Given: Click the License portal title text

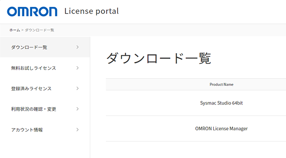Looking at the screenshot, I should (91, 11).
